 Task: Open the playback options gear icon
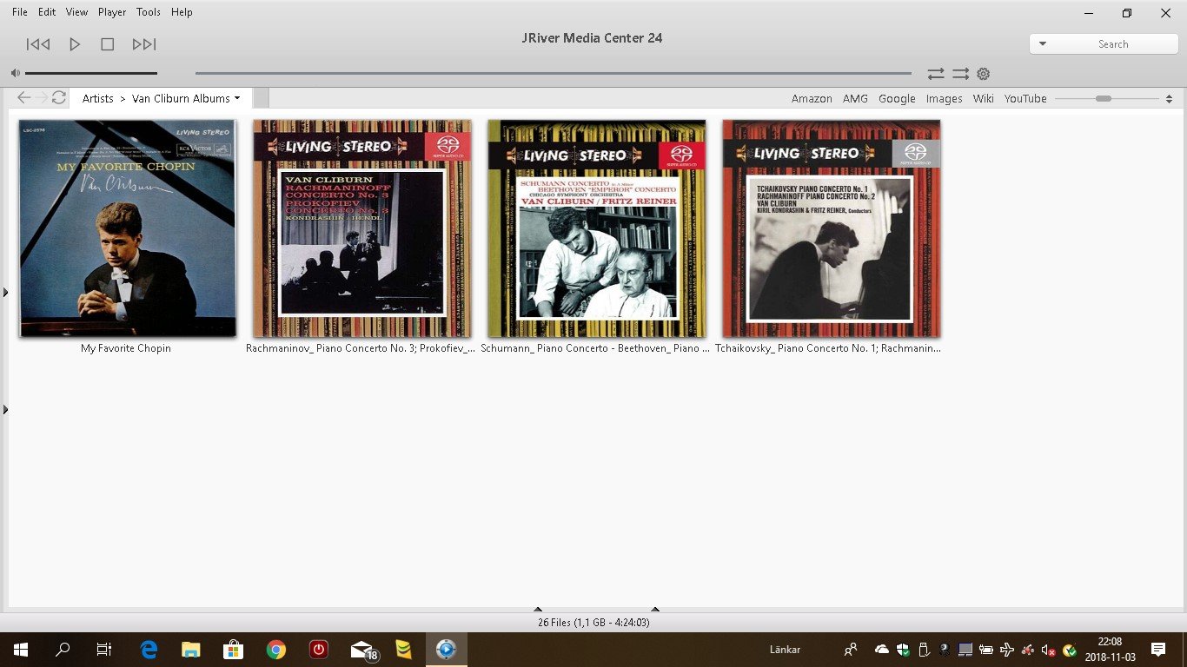(984, 74)
